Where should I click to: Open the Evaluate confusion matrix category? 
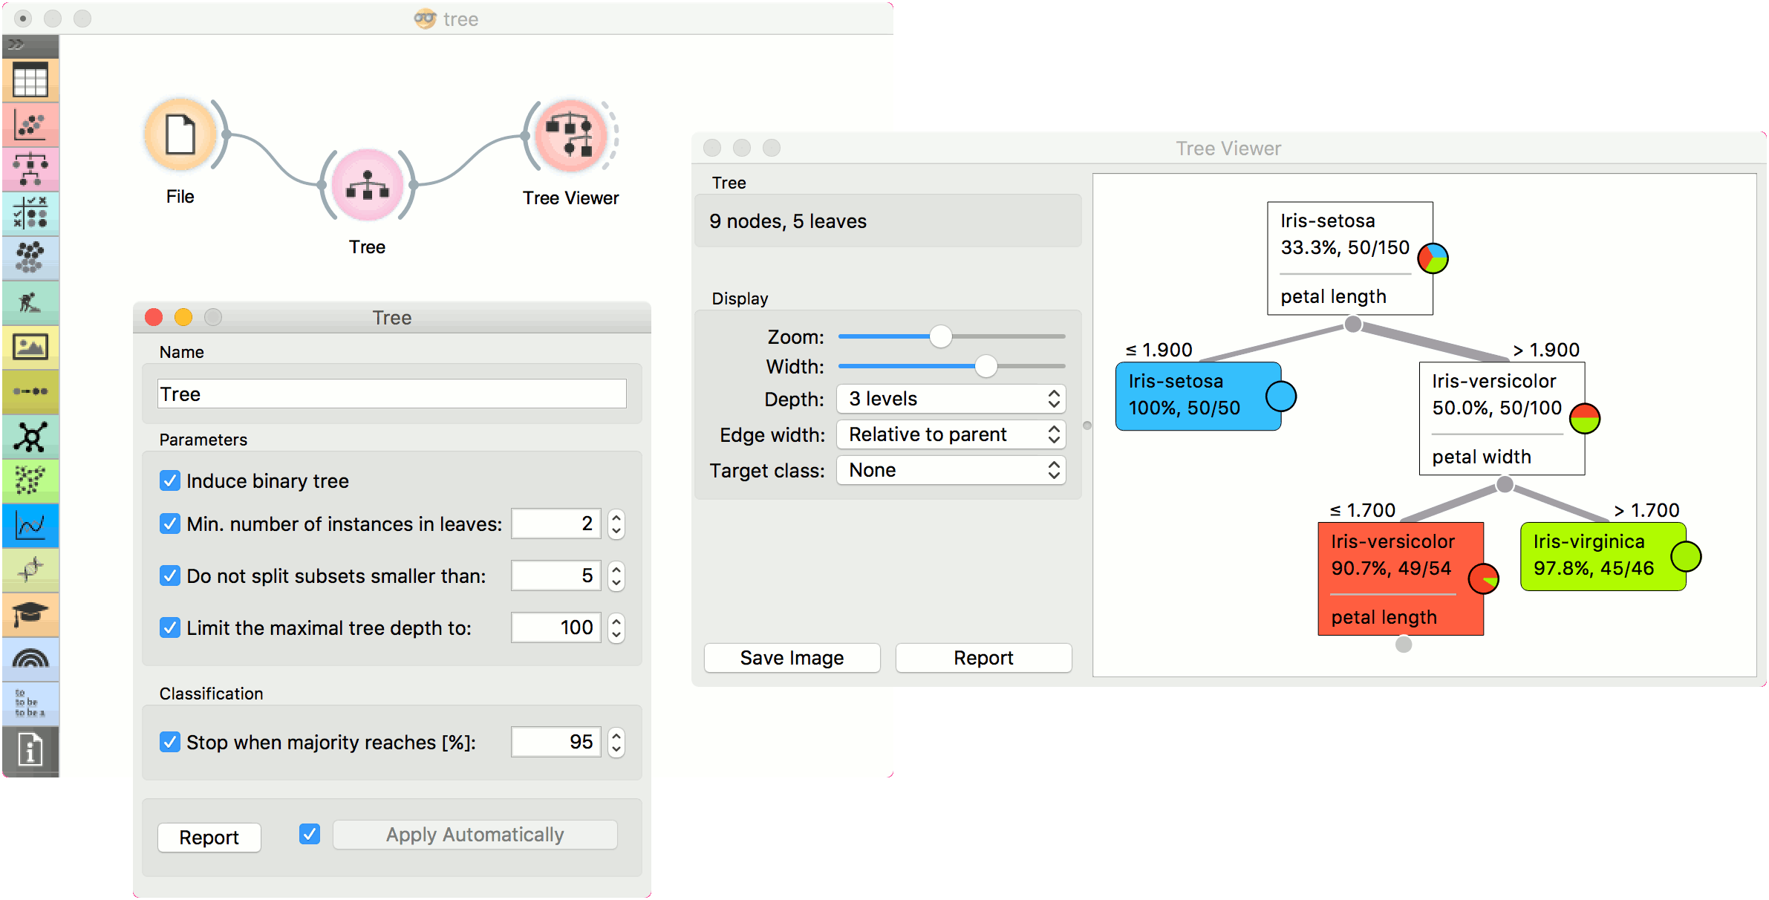(30, 214)
